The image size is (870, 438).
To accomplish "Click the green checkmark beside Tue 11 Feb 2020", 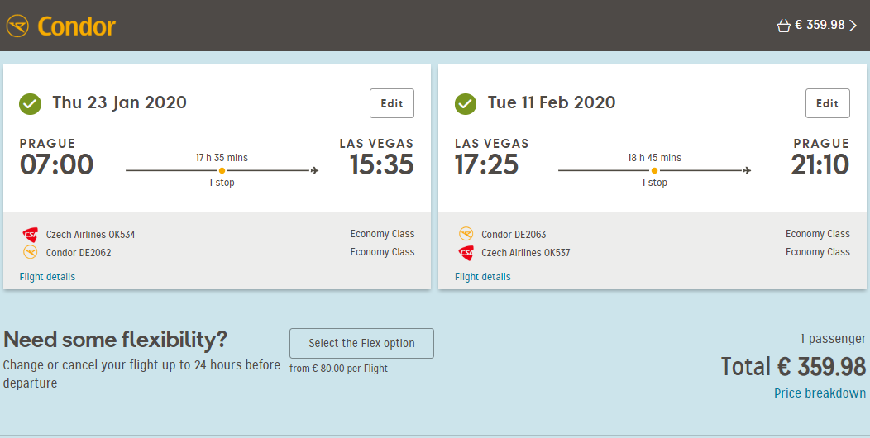I will point(466,103).
